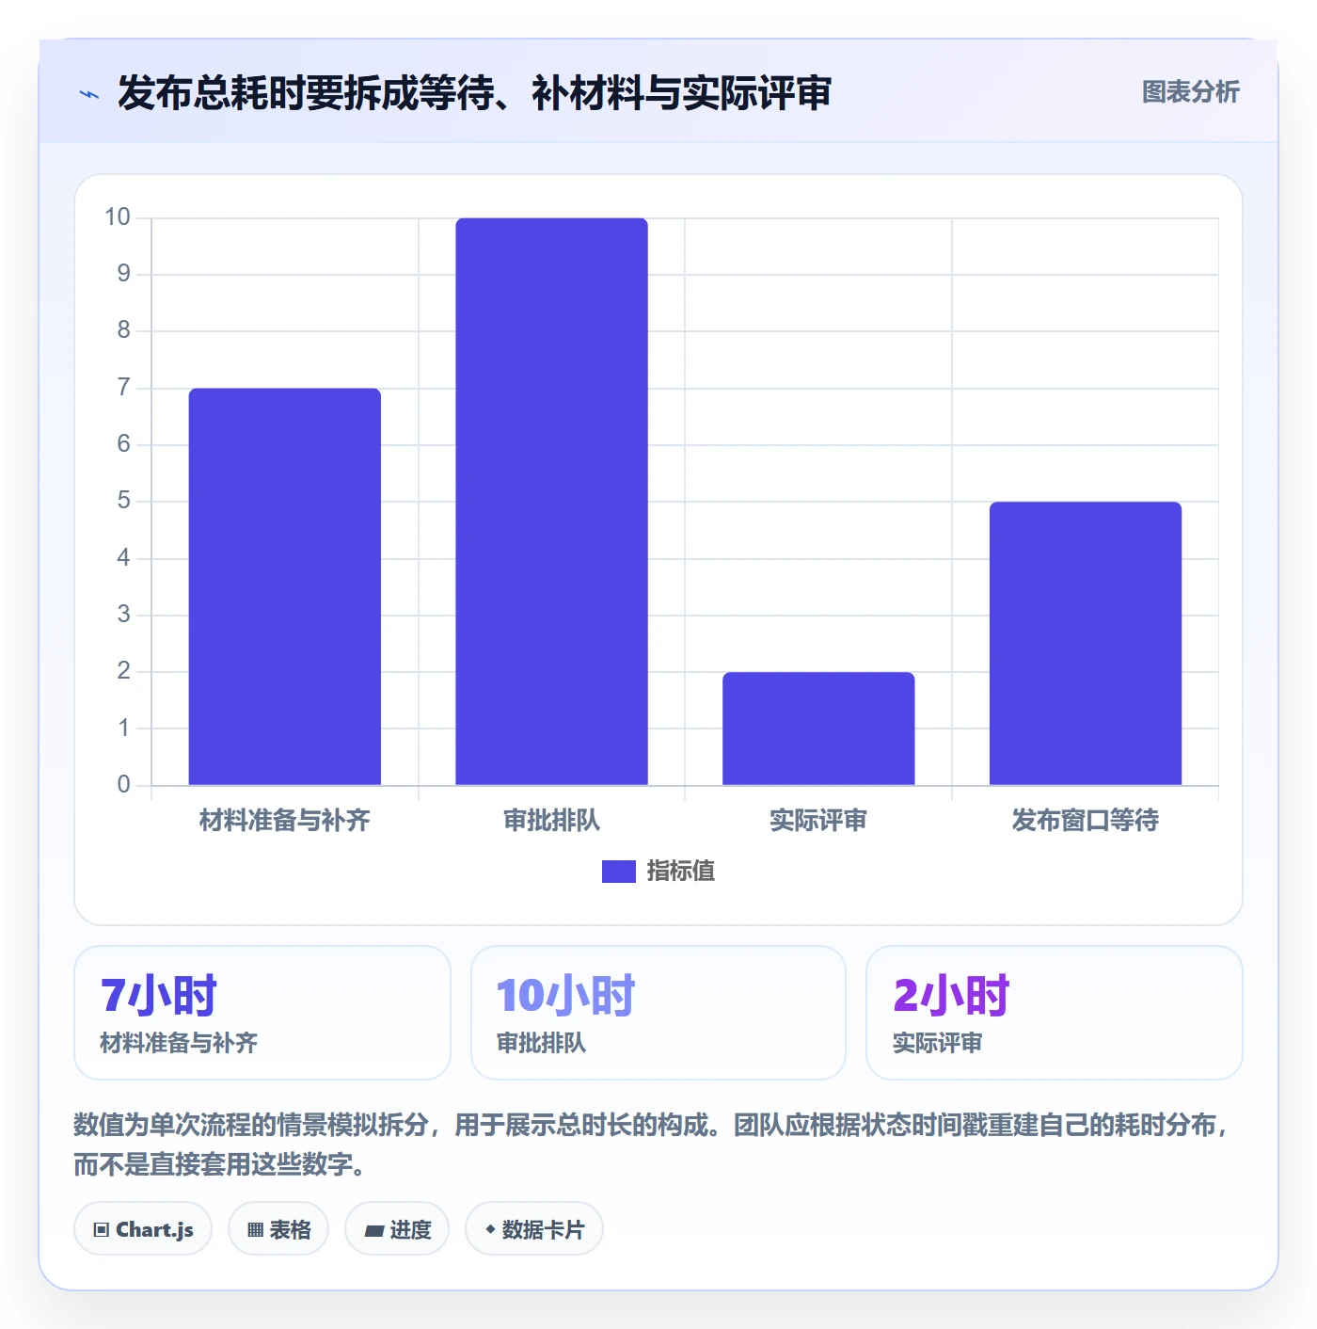Click the y-axis value 0

pos(124,785)
